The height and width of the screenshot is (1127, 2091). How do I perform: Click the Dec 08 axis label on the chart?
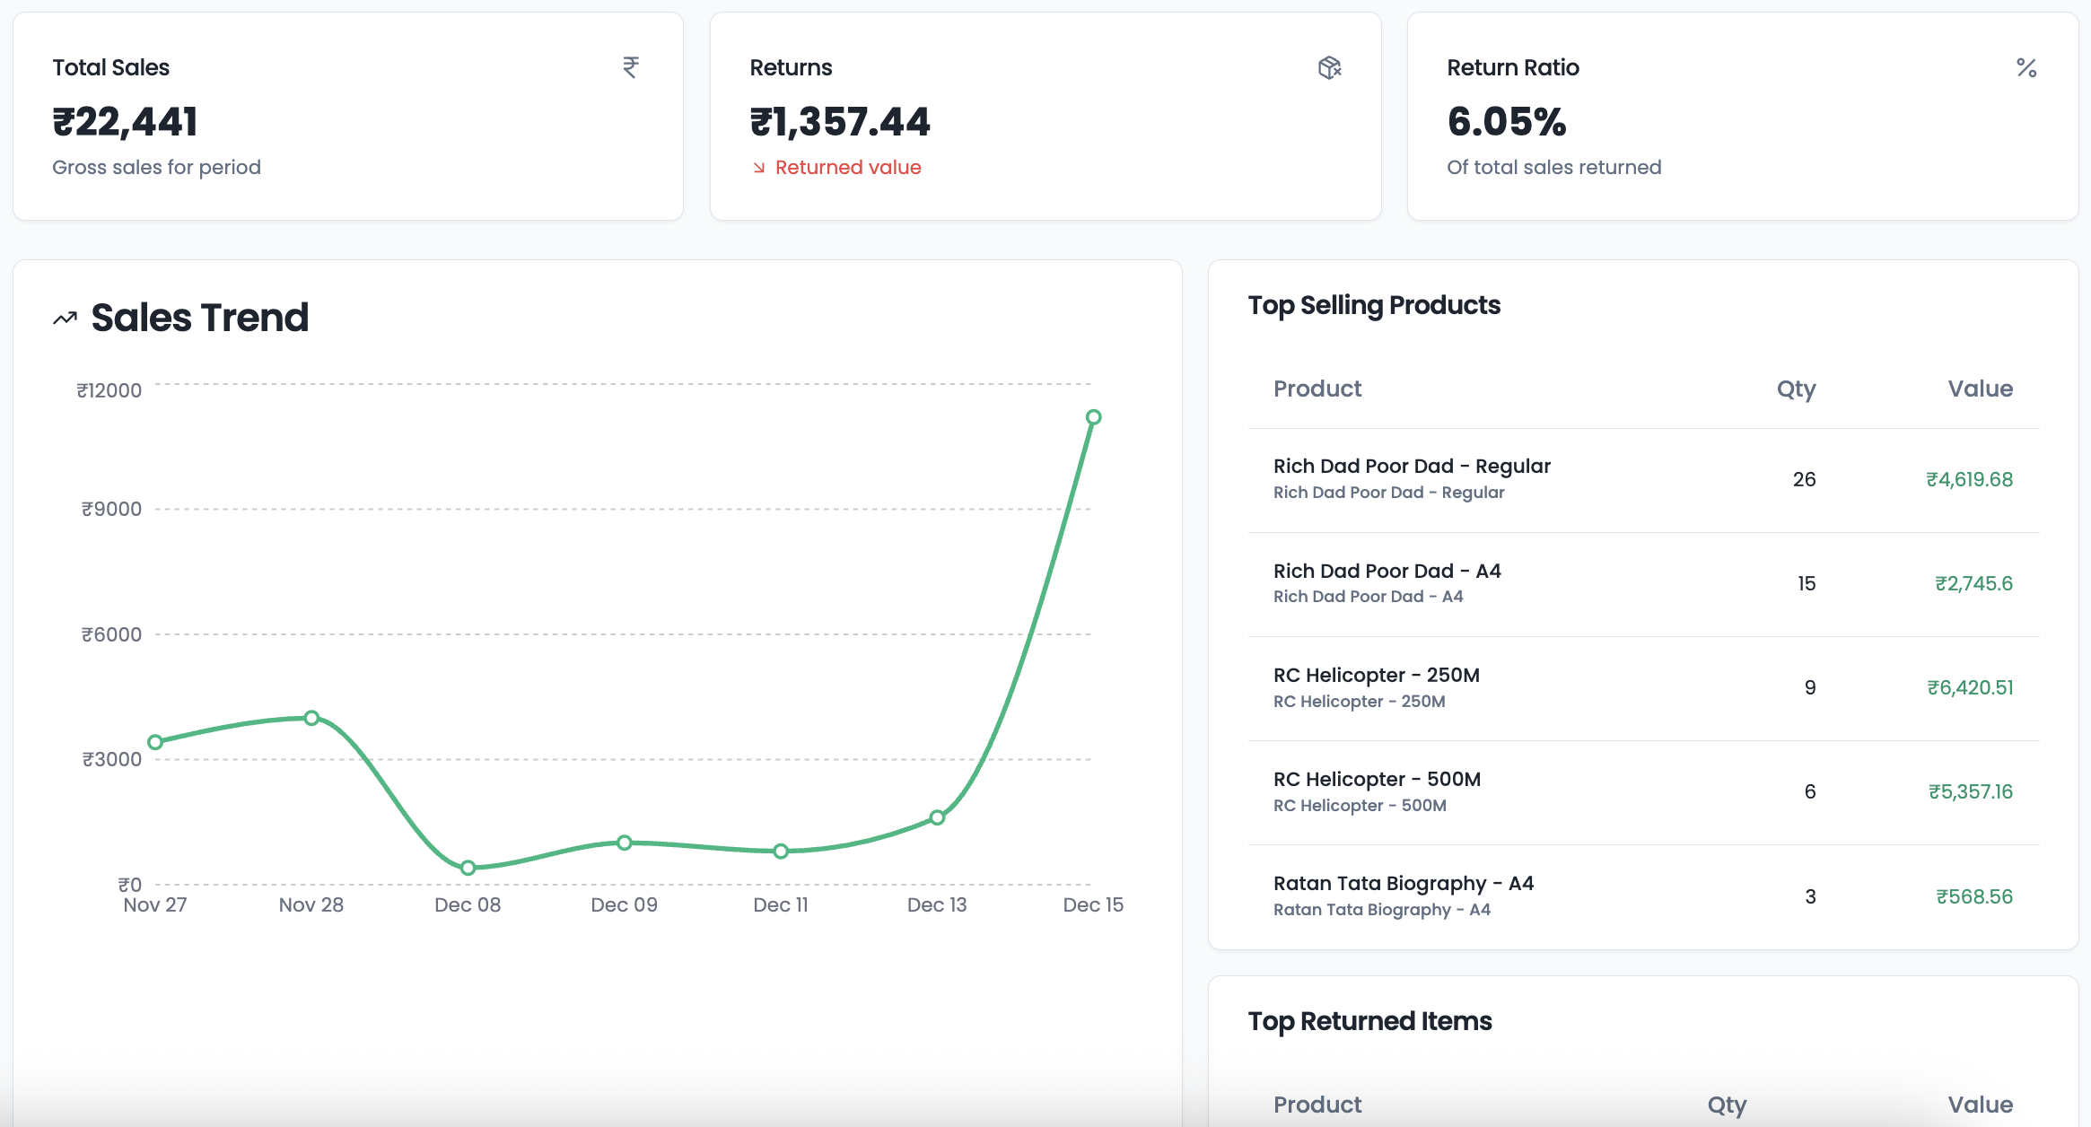(x=468, y=904)
